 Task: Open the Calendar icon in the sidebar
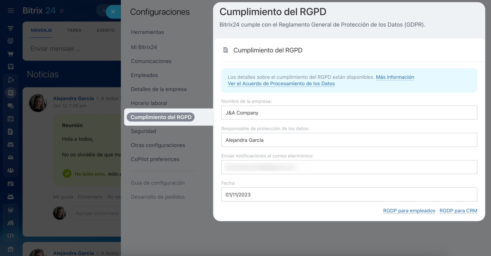pyautogui.click(x=10, y=118)
